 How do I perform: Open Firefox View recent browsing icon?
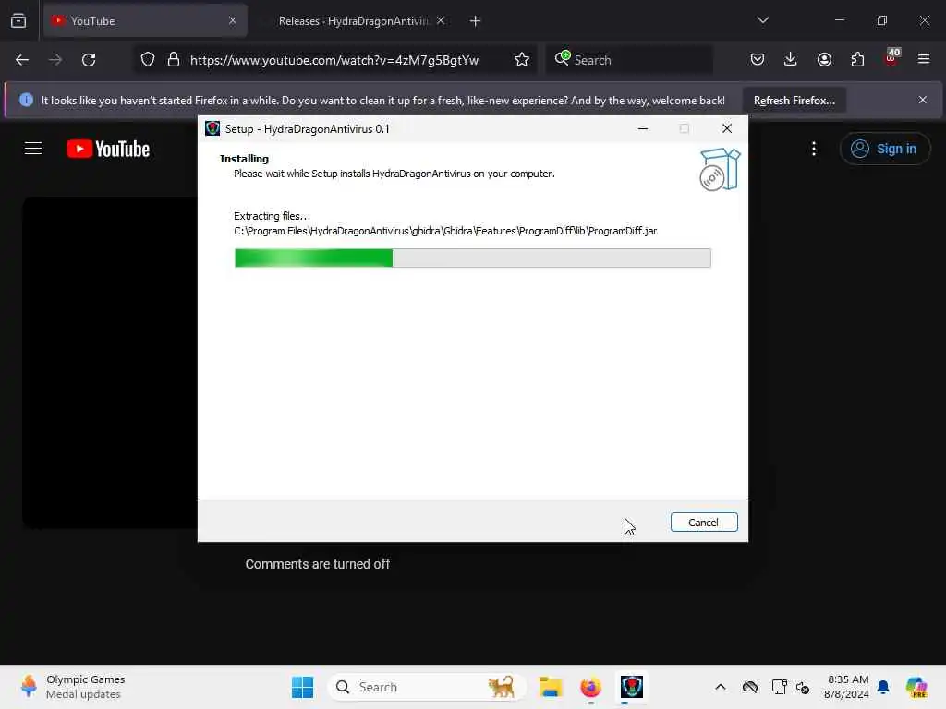click(x=18, y=21)
